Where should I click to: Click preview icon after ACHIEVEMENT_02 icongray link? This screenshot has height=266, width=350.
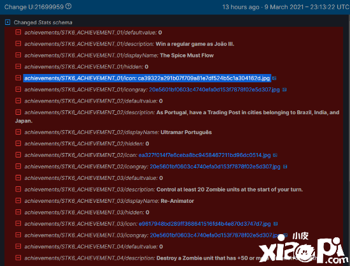(x=285, y=166)
